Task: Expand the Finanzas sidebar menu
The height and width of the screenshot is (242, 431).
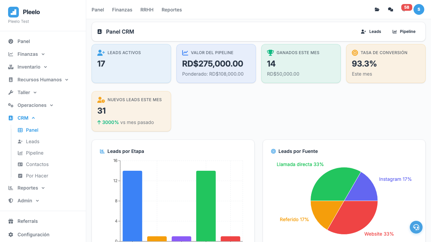Action: click(28, 54)
